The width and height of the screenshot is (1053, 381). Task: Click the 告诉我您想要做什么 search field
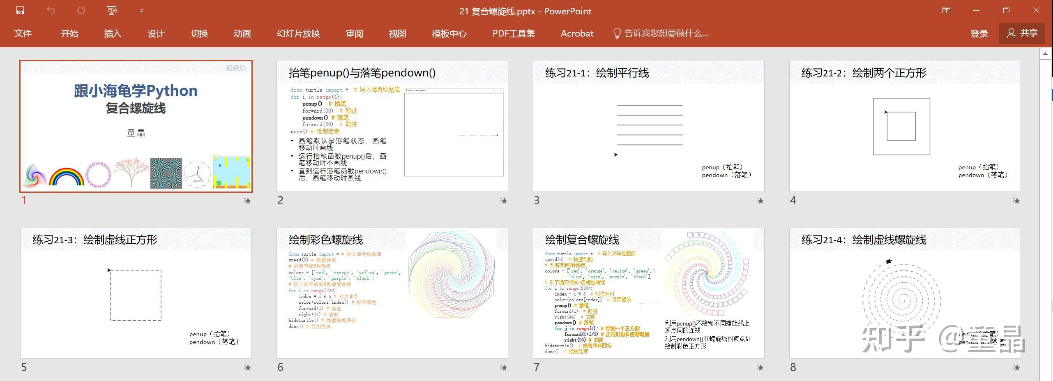(x=666, y=33)
